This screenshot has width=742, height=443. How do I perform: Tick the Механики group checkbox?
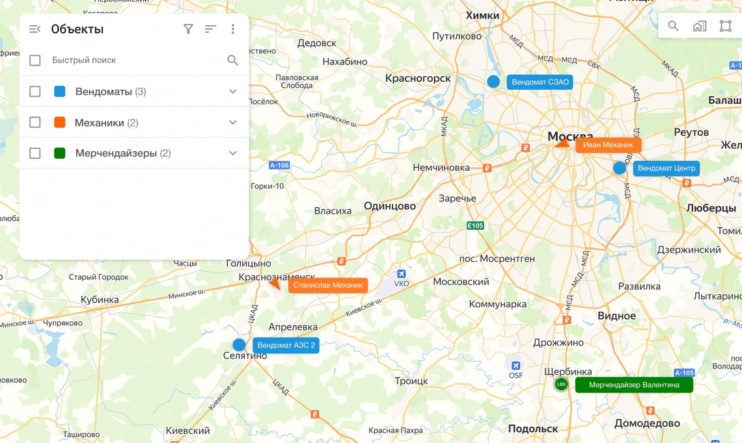tap(35, 123)
